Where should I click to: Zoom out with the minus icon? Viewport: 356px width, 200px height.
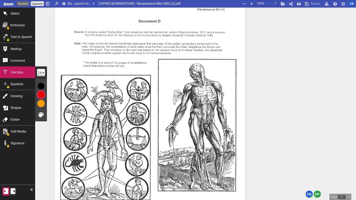click(244, 4)
